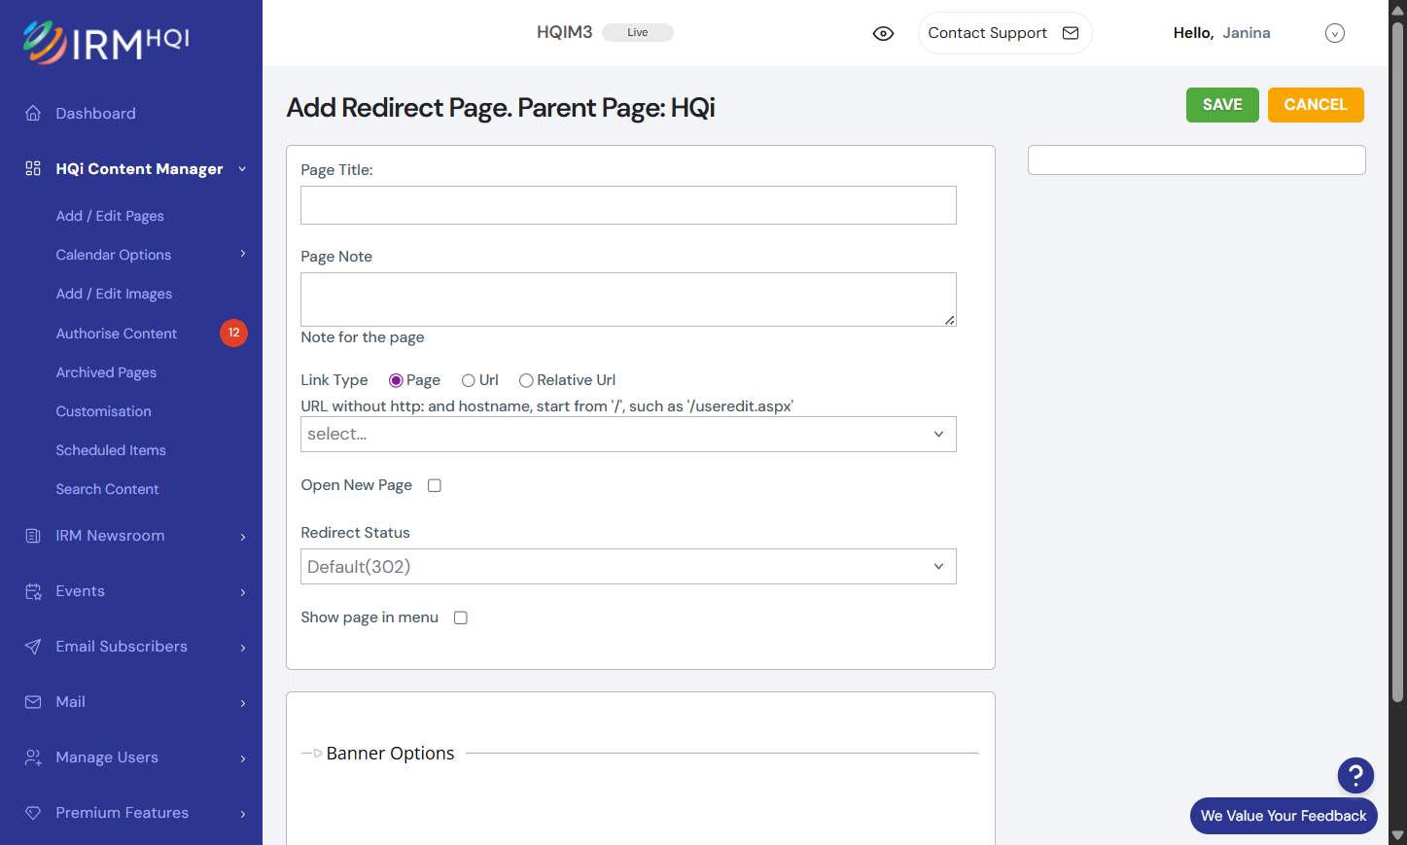Click the IRM Newsroom newspaper icon
1407x845 pixels.
click(x=33, y=536)
